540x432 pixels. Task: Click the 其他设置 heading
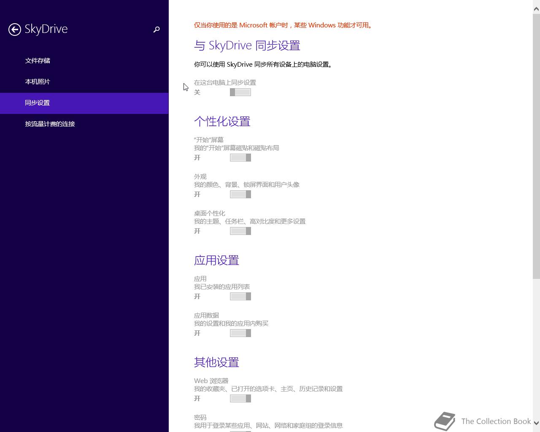point(217,362)
